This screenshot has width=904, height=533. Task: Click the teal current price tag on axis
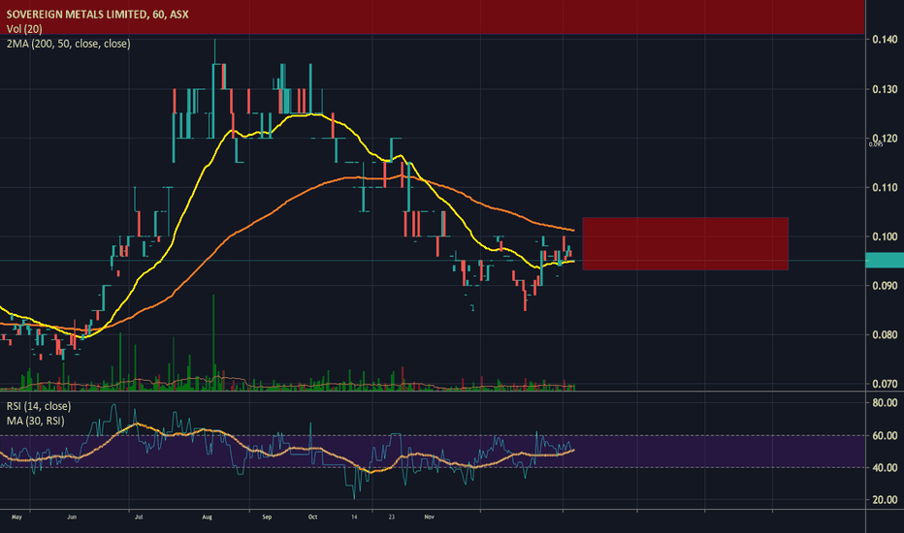885,261
